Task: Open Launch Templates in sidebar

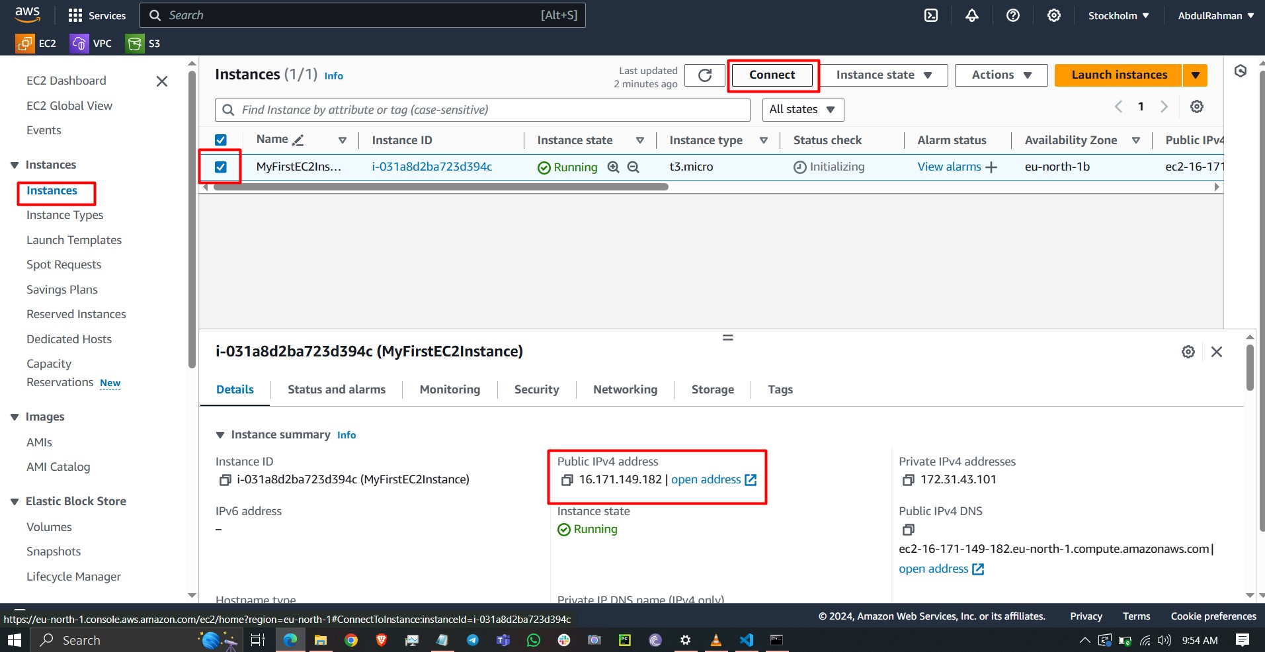Action: [x=74, y=241]
